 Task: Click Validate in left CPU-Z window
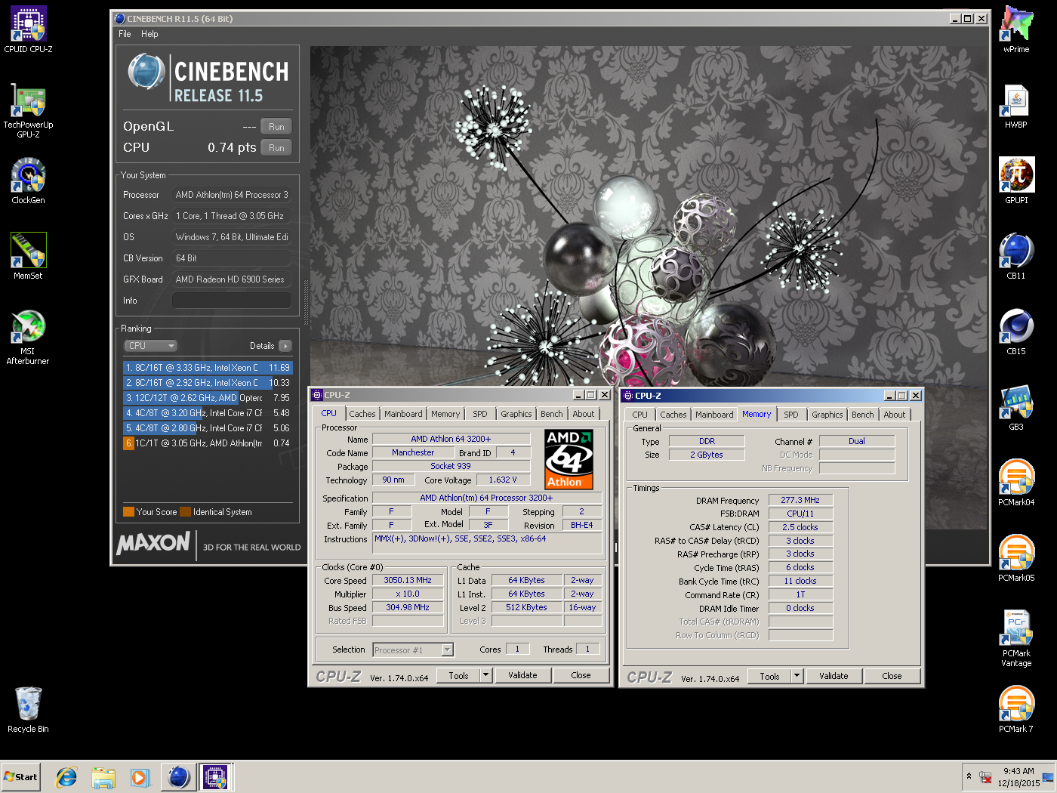(x=522, y=676)
